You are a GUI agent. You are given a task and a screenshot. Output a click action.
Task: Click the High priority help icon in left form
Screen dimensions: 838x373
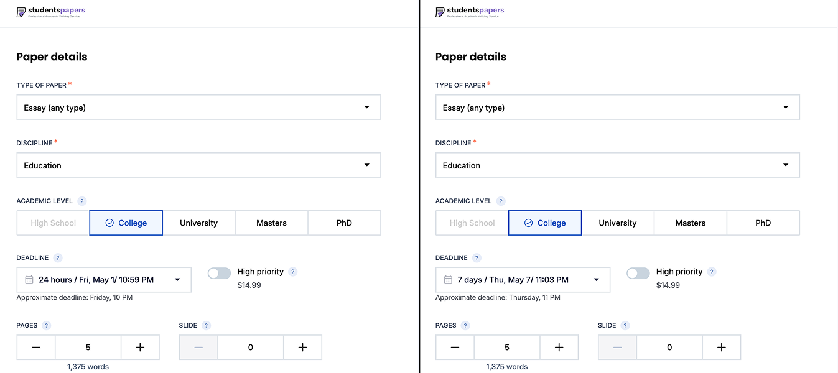click(x=293, y=272)
